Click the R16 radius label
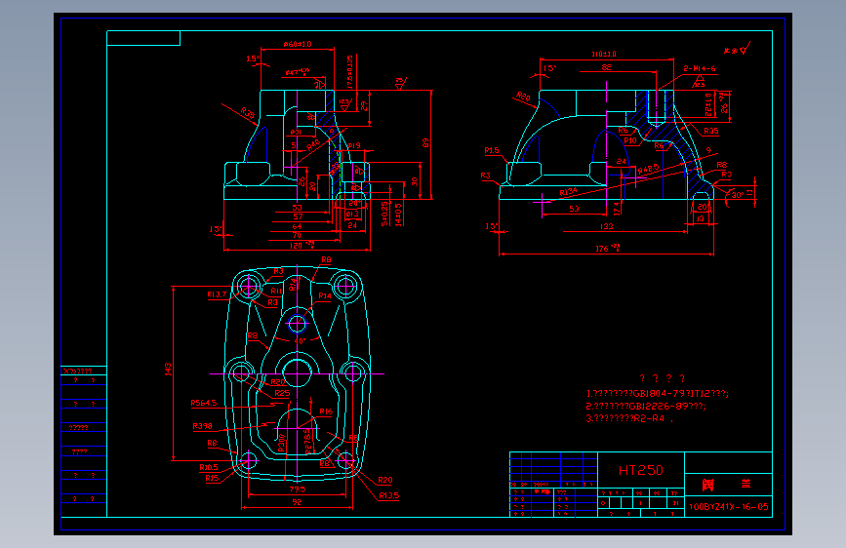Screen dimensions: 846x548 pyautogui.click(x=326, y=411)
